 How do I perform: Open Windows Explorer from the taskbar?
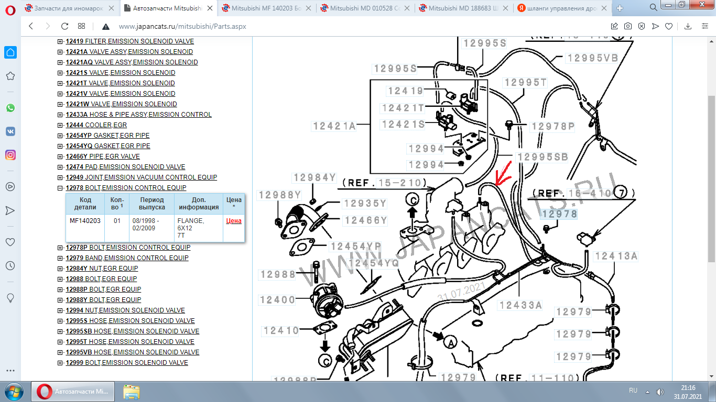point(132,392)
